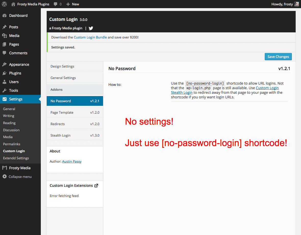Click the Comments speech bubble icon
The width and height of the screenshot is (301, 235).
(x=4, y=53)
